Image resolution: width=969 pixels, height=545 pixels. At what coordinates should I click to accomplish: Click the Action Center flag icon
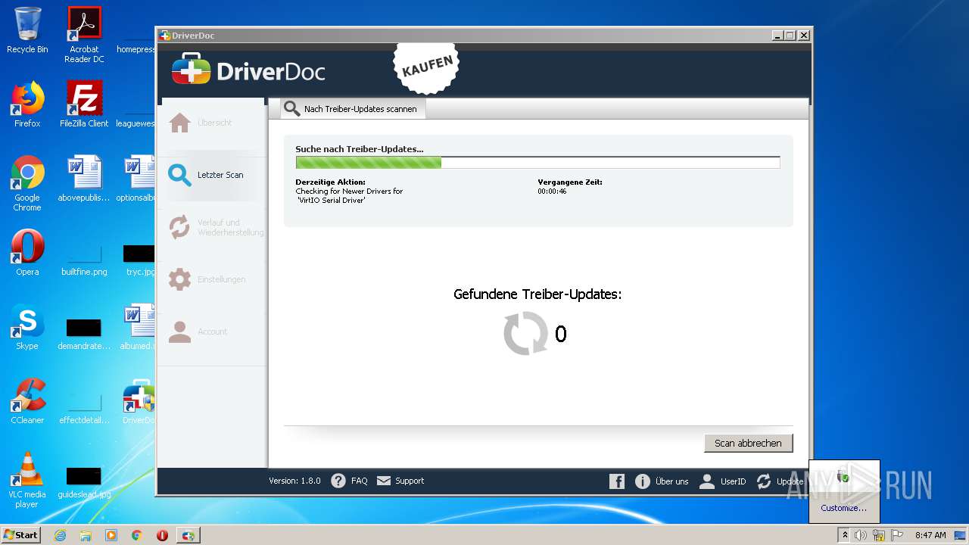coord(897,535)
